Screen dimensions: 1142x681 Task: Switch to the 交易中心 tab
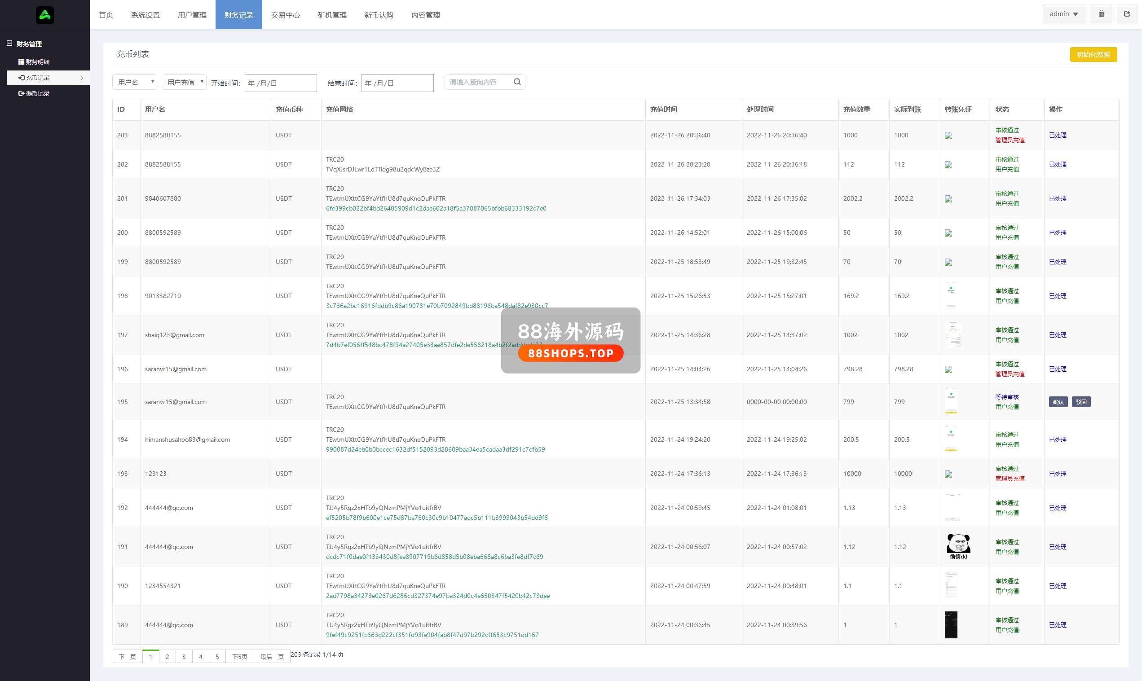pos(285,15)
